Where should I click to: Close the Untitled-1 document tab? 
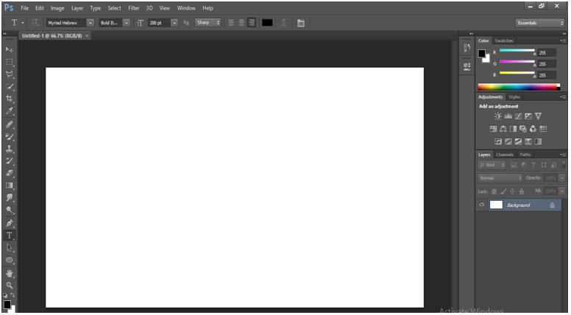point(87,35)
